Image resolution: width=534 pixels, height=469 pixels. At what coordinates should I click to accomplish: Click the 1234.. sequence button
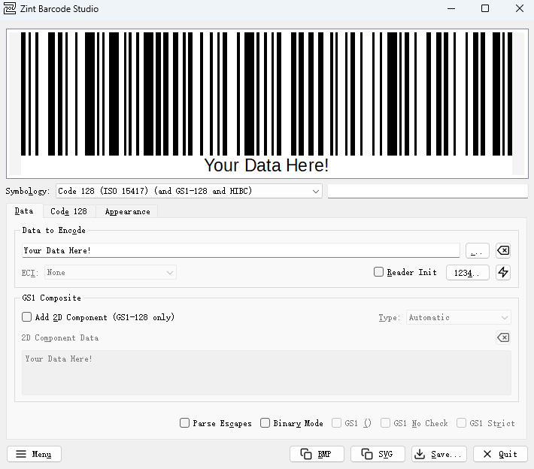click(468, 272)
